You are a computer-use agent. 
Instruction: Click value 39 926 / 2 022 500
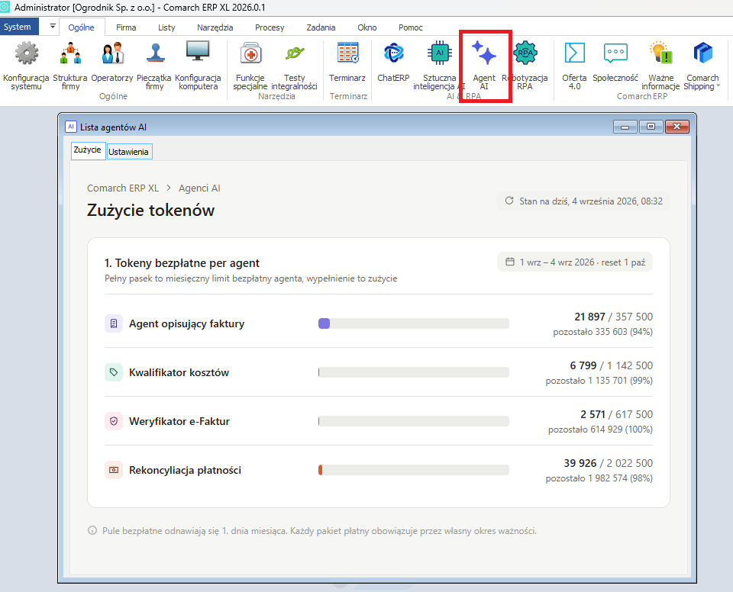point(608,463)
